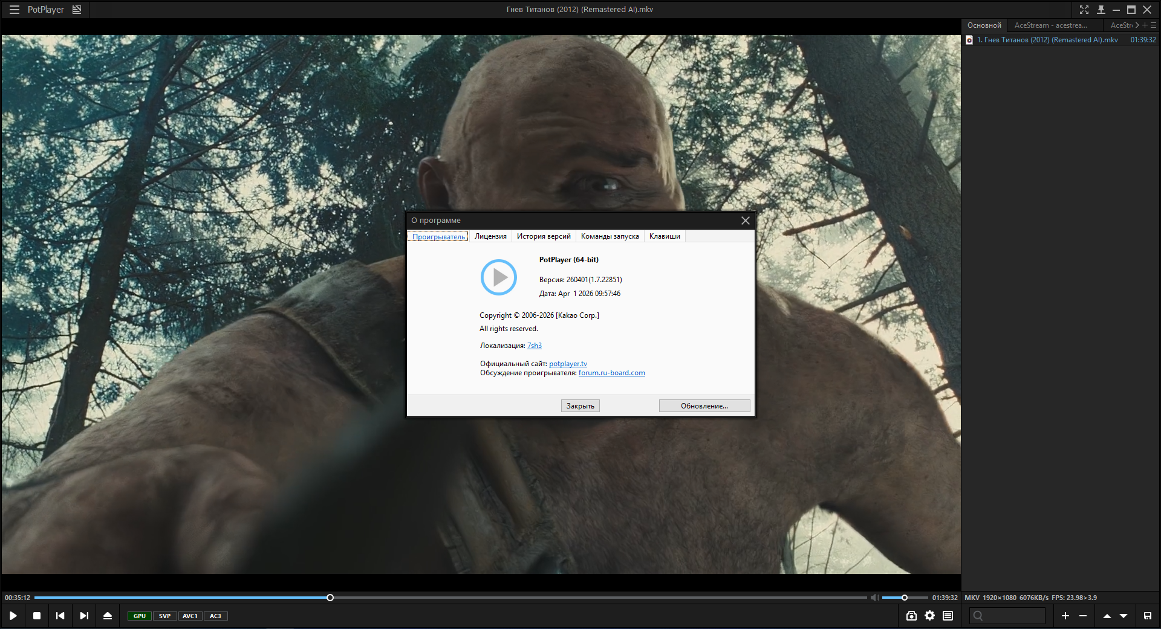Click the title bar file name Гнев Титанов
The width and height of the screenshot is (1161, 629).
(580, 10)
